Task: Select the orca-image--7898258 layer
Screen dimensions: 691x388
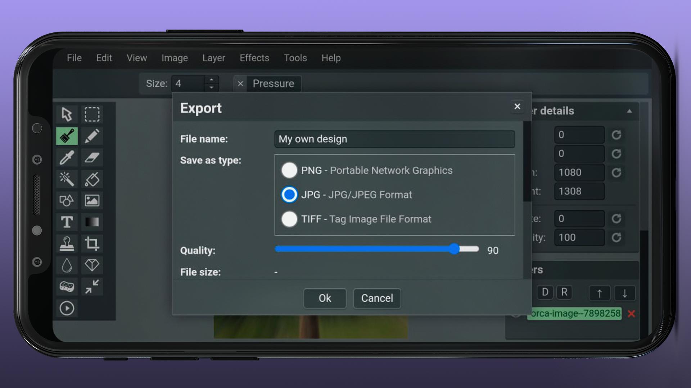Action: (x=575, y=314)
